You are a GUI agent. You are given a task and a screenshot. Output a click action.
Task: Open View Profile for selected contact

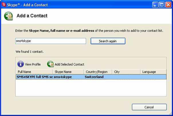(33, 64)
